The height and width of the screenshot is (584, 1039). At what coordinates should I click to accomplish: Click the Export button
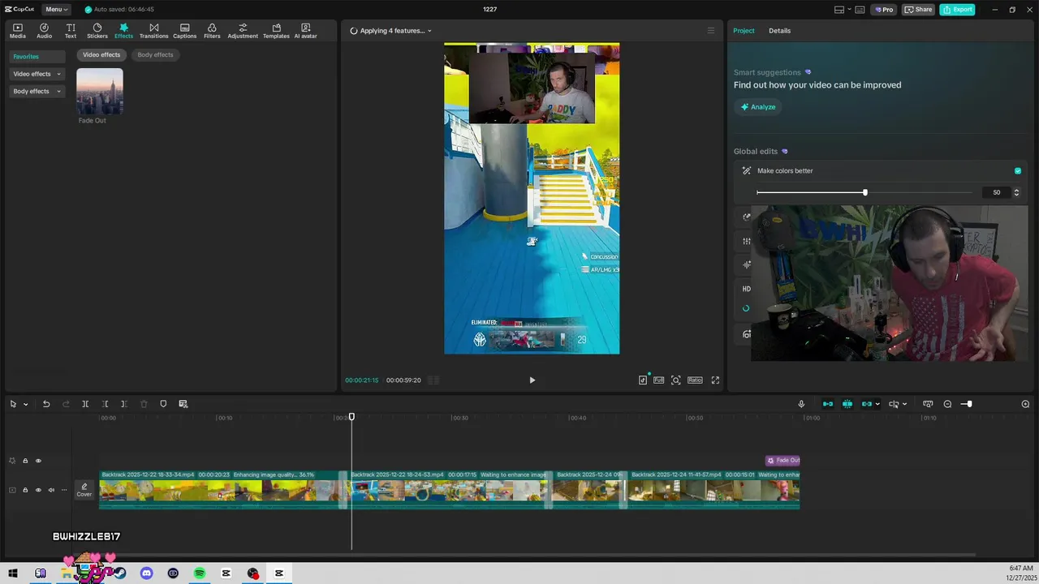point(957,10)
